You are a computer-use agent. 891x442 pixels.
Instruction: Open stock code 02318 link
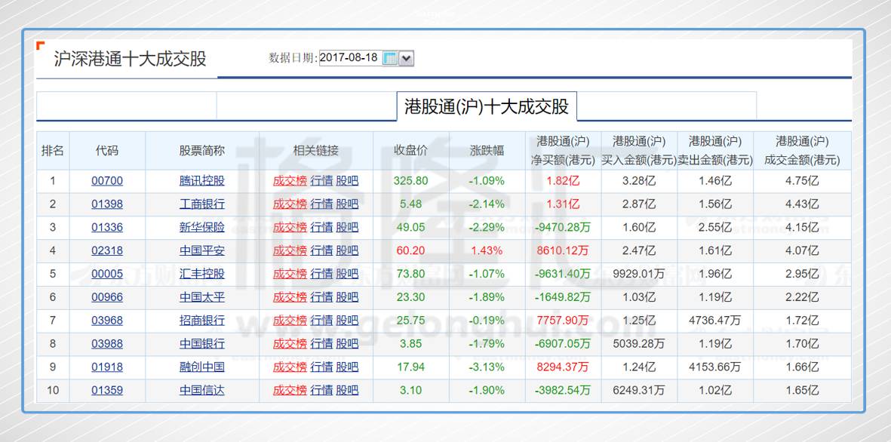click(107, 250)
